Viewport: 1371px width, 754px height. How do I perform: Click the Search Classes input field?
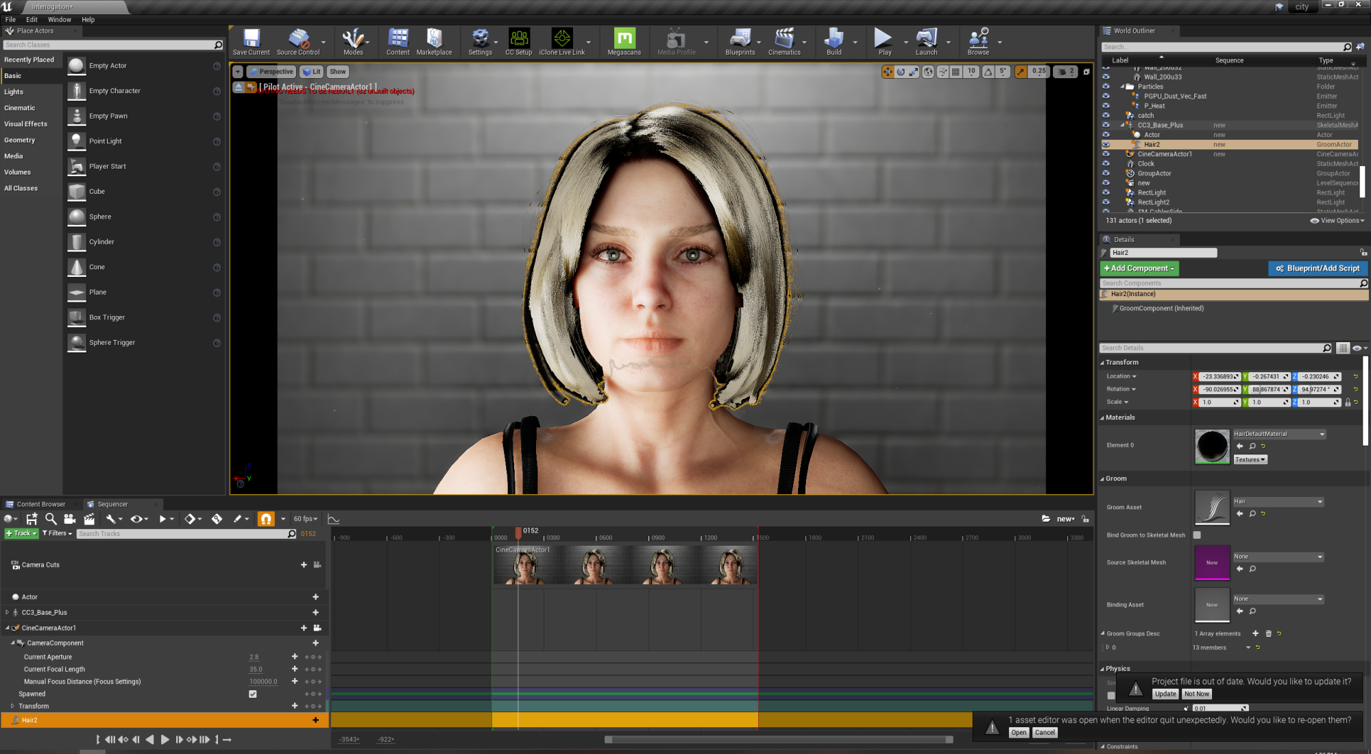tap(113, 45)
